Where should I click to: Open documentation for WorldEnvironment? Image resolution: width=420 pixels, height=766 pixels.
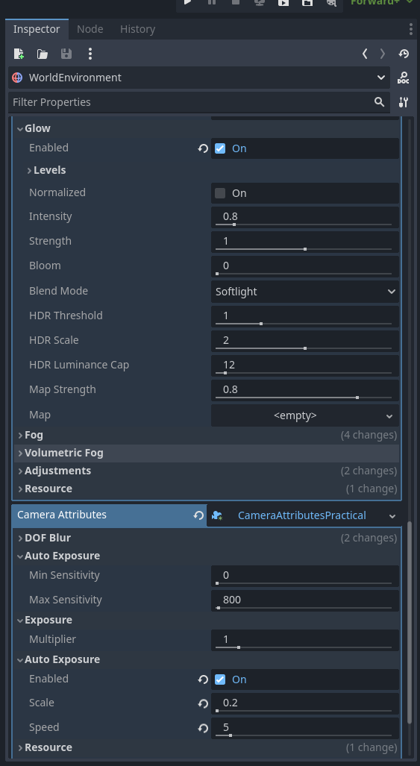coord(404,78)
